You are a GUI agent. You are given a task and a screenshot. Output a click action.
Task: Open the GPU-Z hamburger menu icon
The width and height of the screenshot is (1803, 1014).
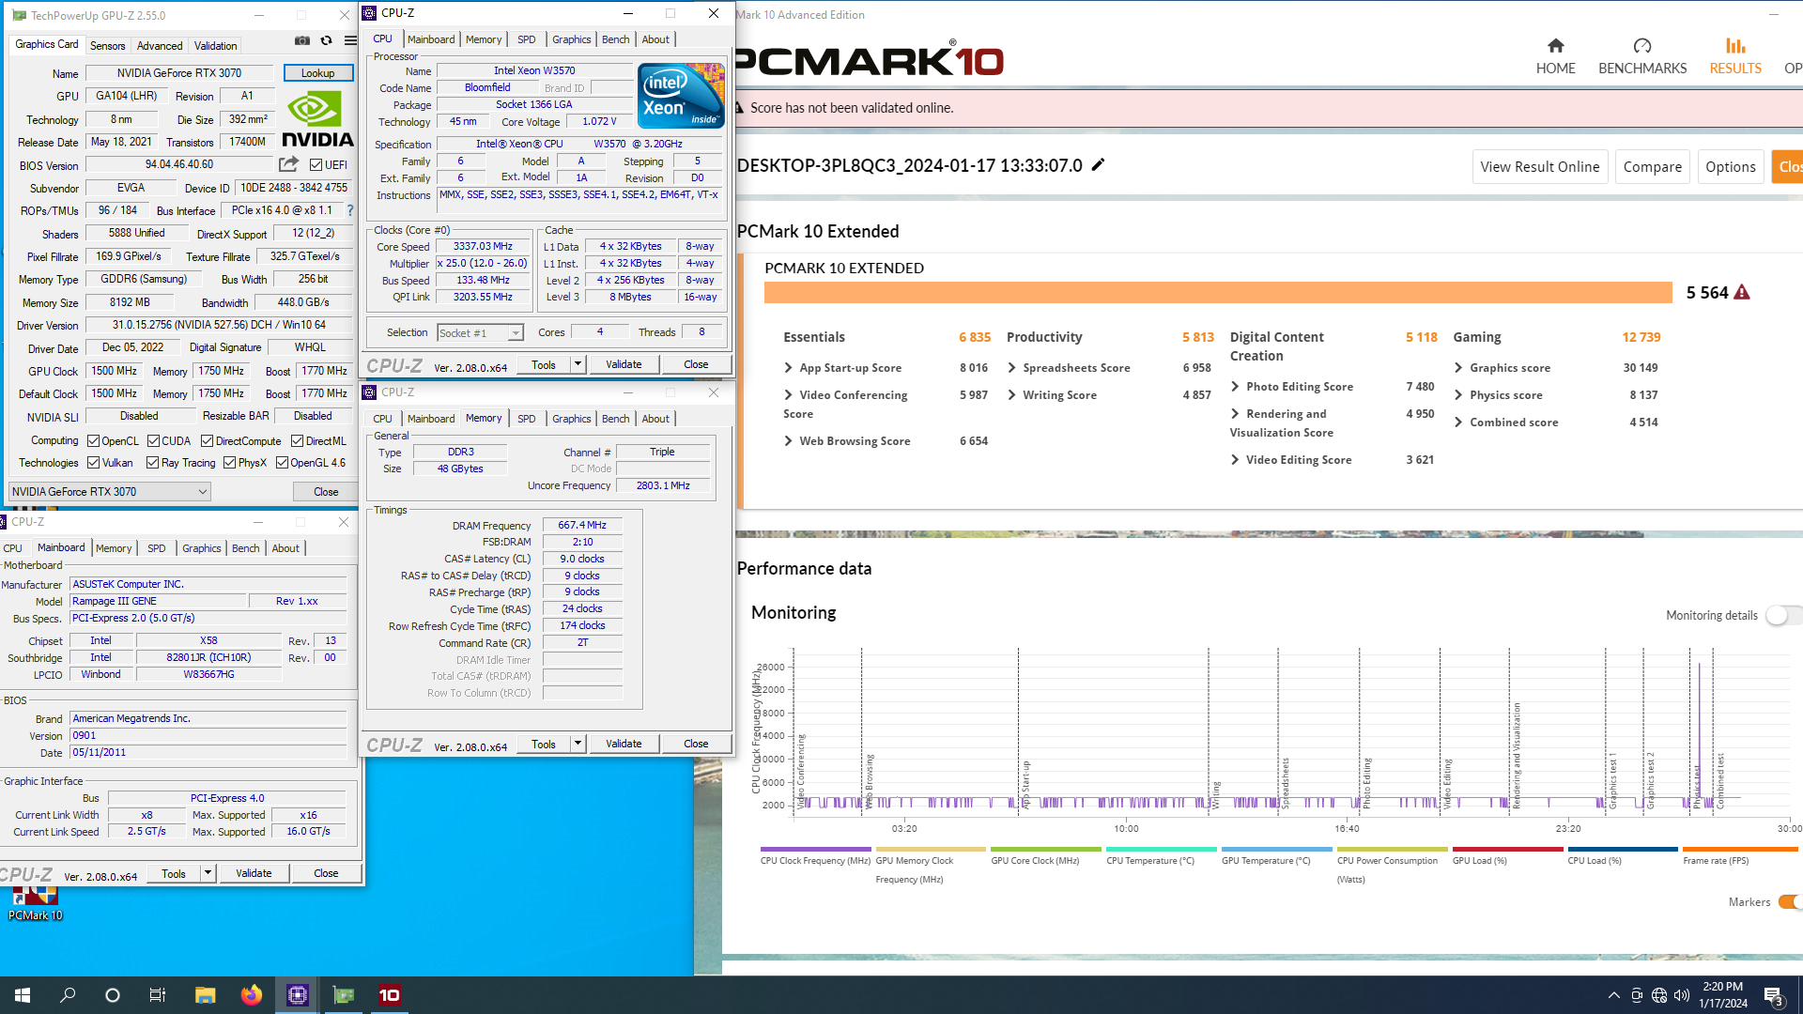pyautogui.click(x=350, y=40)
